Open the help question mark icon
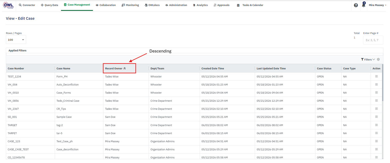390x163 pixels. [x=356, y=5]
